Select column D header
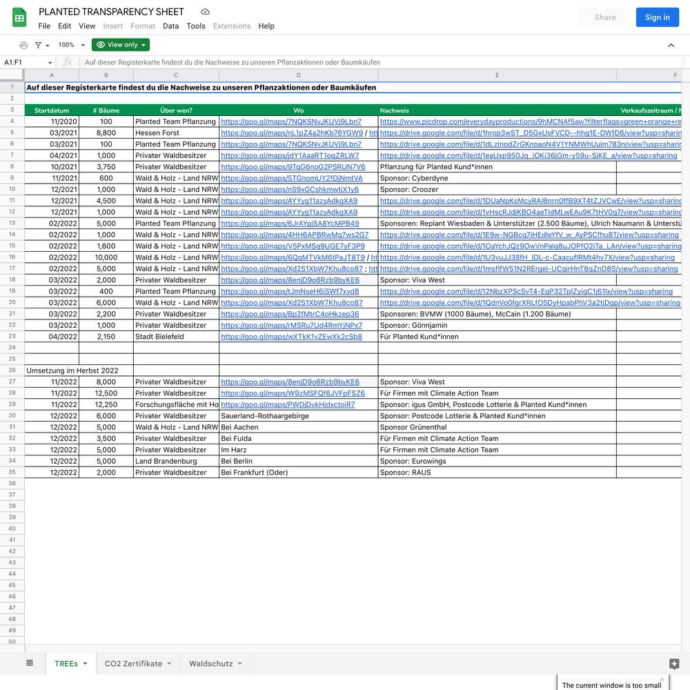 298,75
